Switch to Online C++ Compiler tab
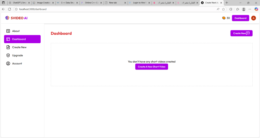This screenshot has width=260, height=138. (x=91, y=3)
